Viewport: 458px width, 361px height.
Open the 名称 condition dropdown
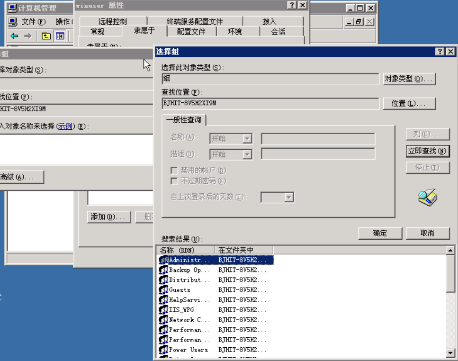tap(247, 138)
